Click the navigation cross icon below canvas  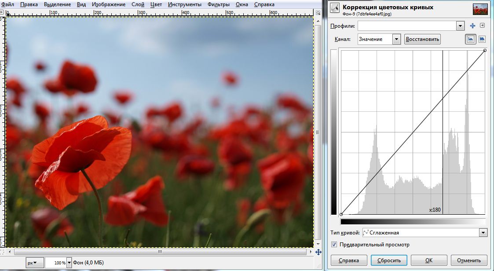click(318, 252)
